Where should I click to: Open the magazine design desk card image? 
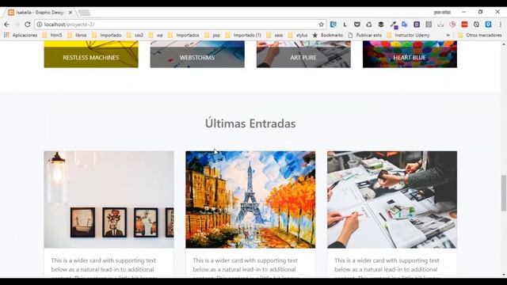(x=392, y=199)
